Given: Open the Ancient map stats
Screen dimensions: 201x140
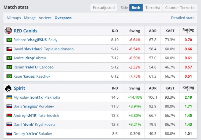Looking at the screenshot, I should (x=45, y=18).
